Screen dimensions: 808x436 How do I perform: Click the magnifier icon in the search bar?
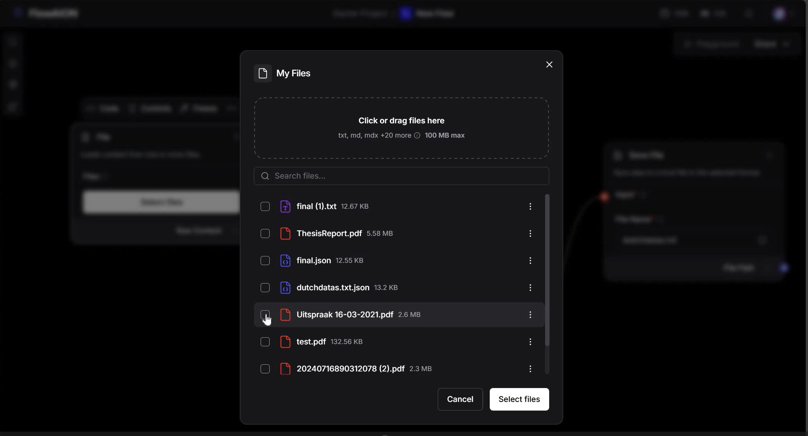(x=265, y=176)
